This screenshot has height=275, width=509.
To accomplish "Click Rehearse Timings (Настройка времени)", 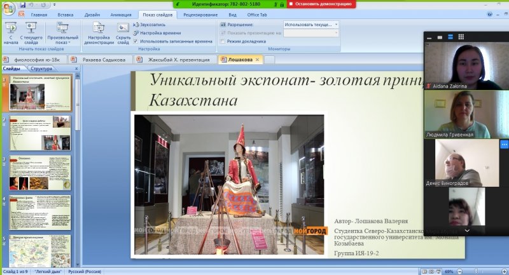I will (157, 33).
